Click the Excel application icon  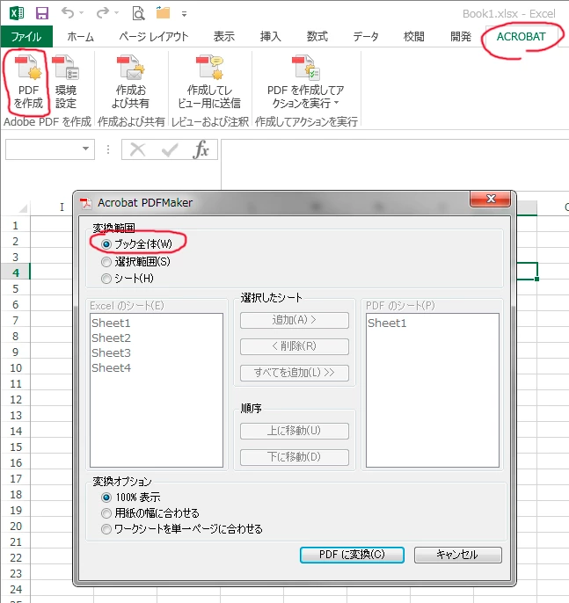16,13
